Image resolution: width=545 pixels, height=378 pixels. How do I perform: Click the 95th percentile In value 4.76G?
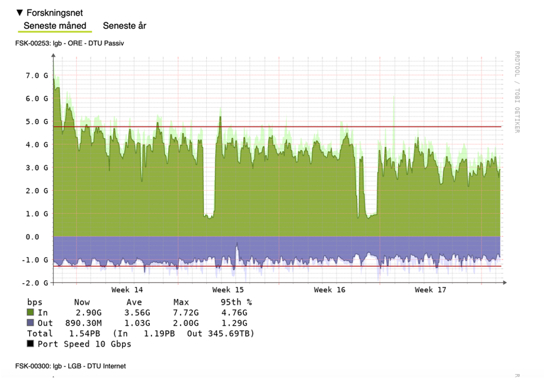tap(234, 313)
